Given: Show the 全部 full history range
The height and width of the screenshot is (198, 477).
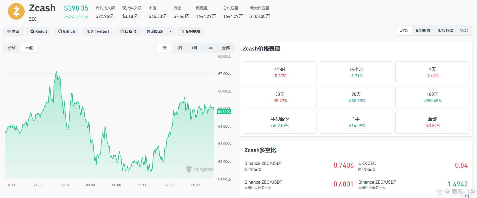Looking at the screenshot, I should tap(226, 48).
